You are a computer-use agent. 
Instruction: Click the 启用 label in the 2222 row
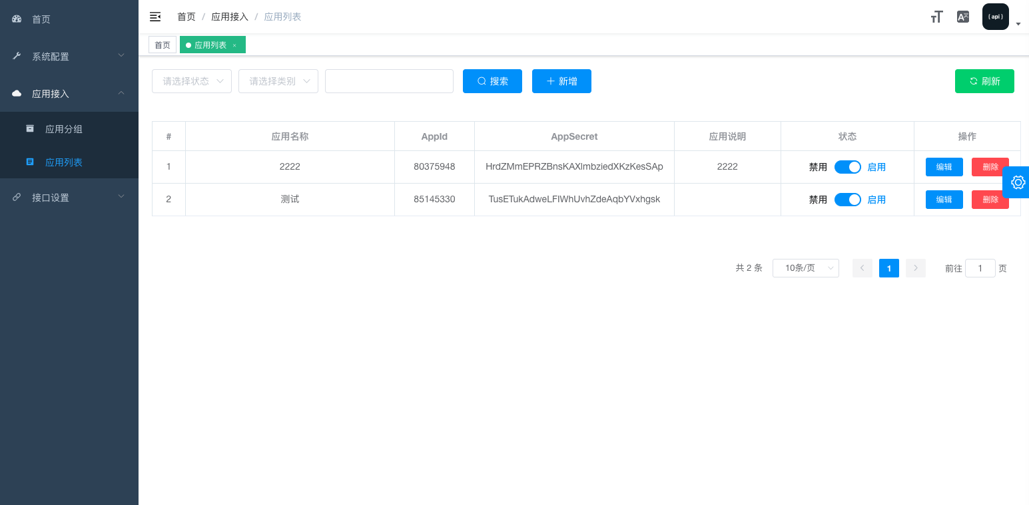pos(876,167)
